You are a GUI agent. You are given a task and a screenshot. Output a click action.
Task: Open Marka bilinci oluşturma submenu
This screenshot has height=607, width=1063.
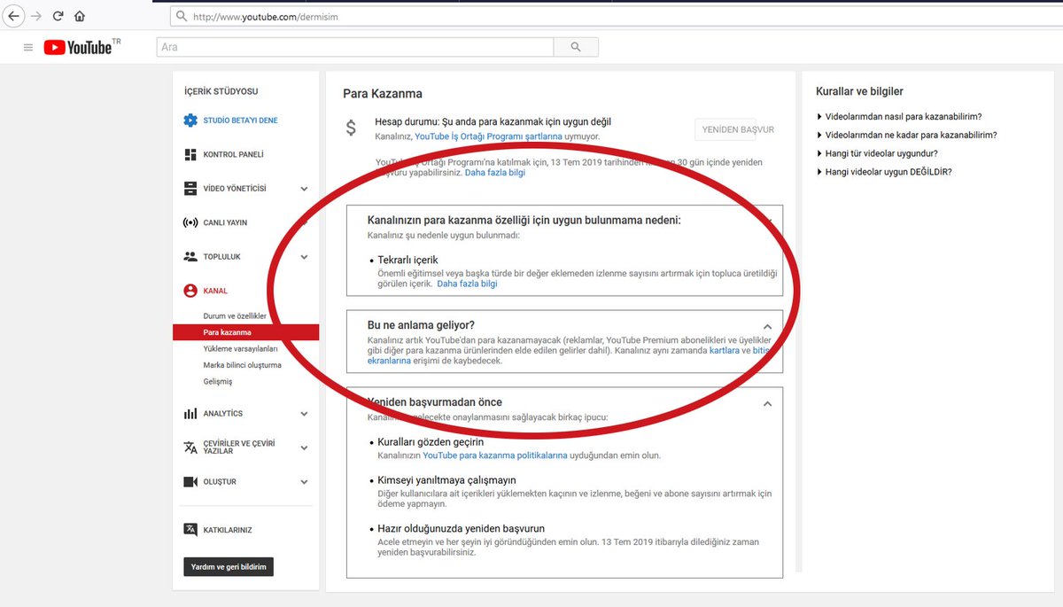(x=242, y=365)
